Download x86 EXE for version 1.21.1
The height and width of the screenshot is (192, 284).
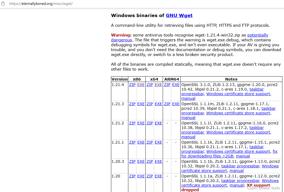[141, 142]
